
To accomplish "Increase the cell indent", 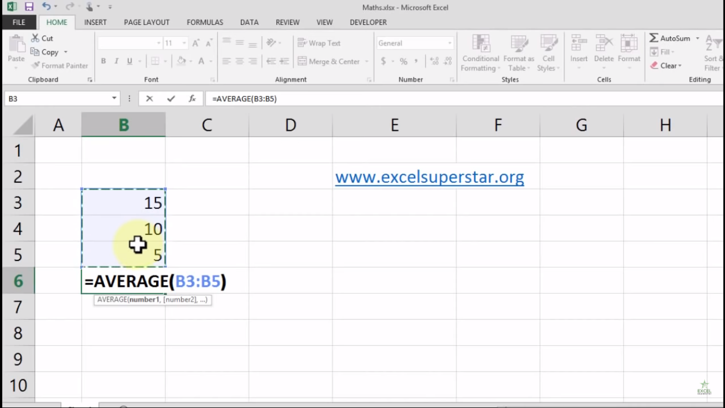I will [x=284, y=61].
